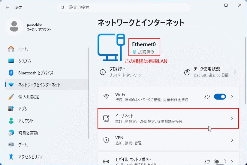Expand the Wi-Fi row chevron

click(x=232, y=97)
